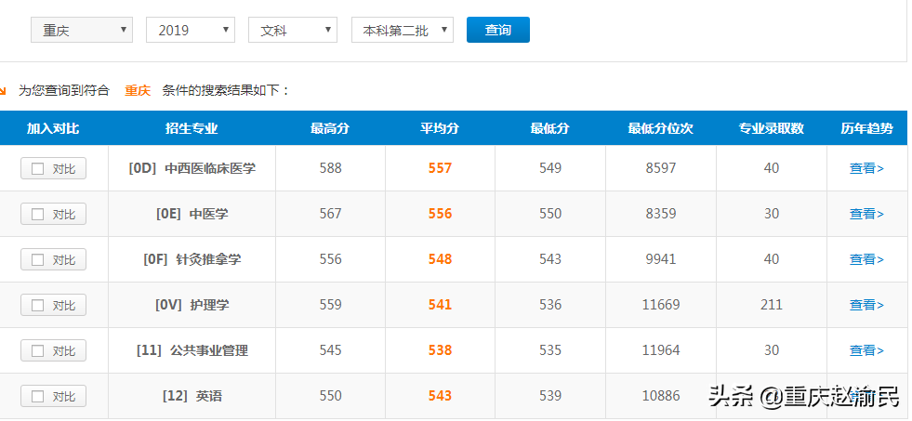The width and height of the screenshot is (912, 421).
Task: Click the 平均分 column header
Action: pos(440,129)
